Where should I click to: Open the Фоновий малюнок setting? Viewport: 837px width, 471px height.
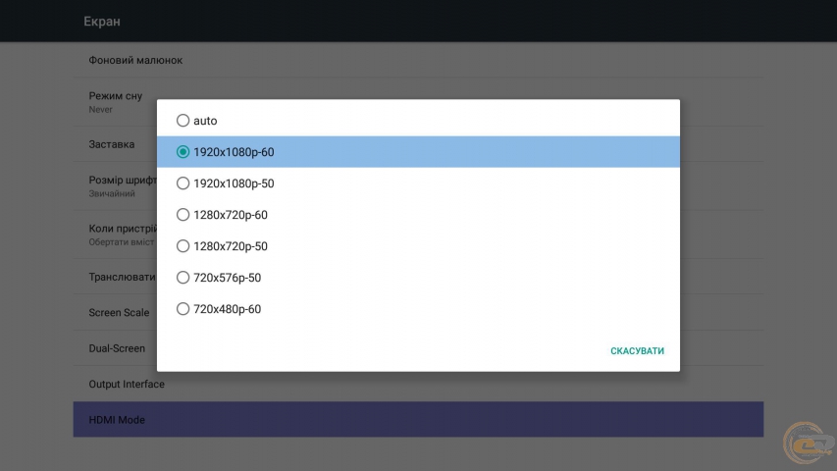[x=135, y=61]
